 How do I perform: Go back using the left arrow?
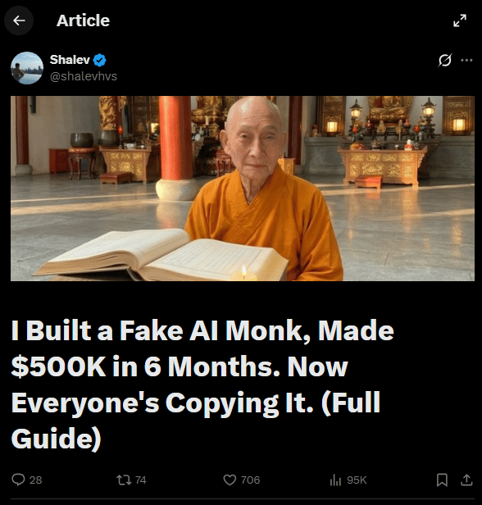(19, 20)
